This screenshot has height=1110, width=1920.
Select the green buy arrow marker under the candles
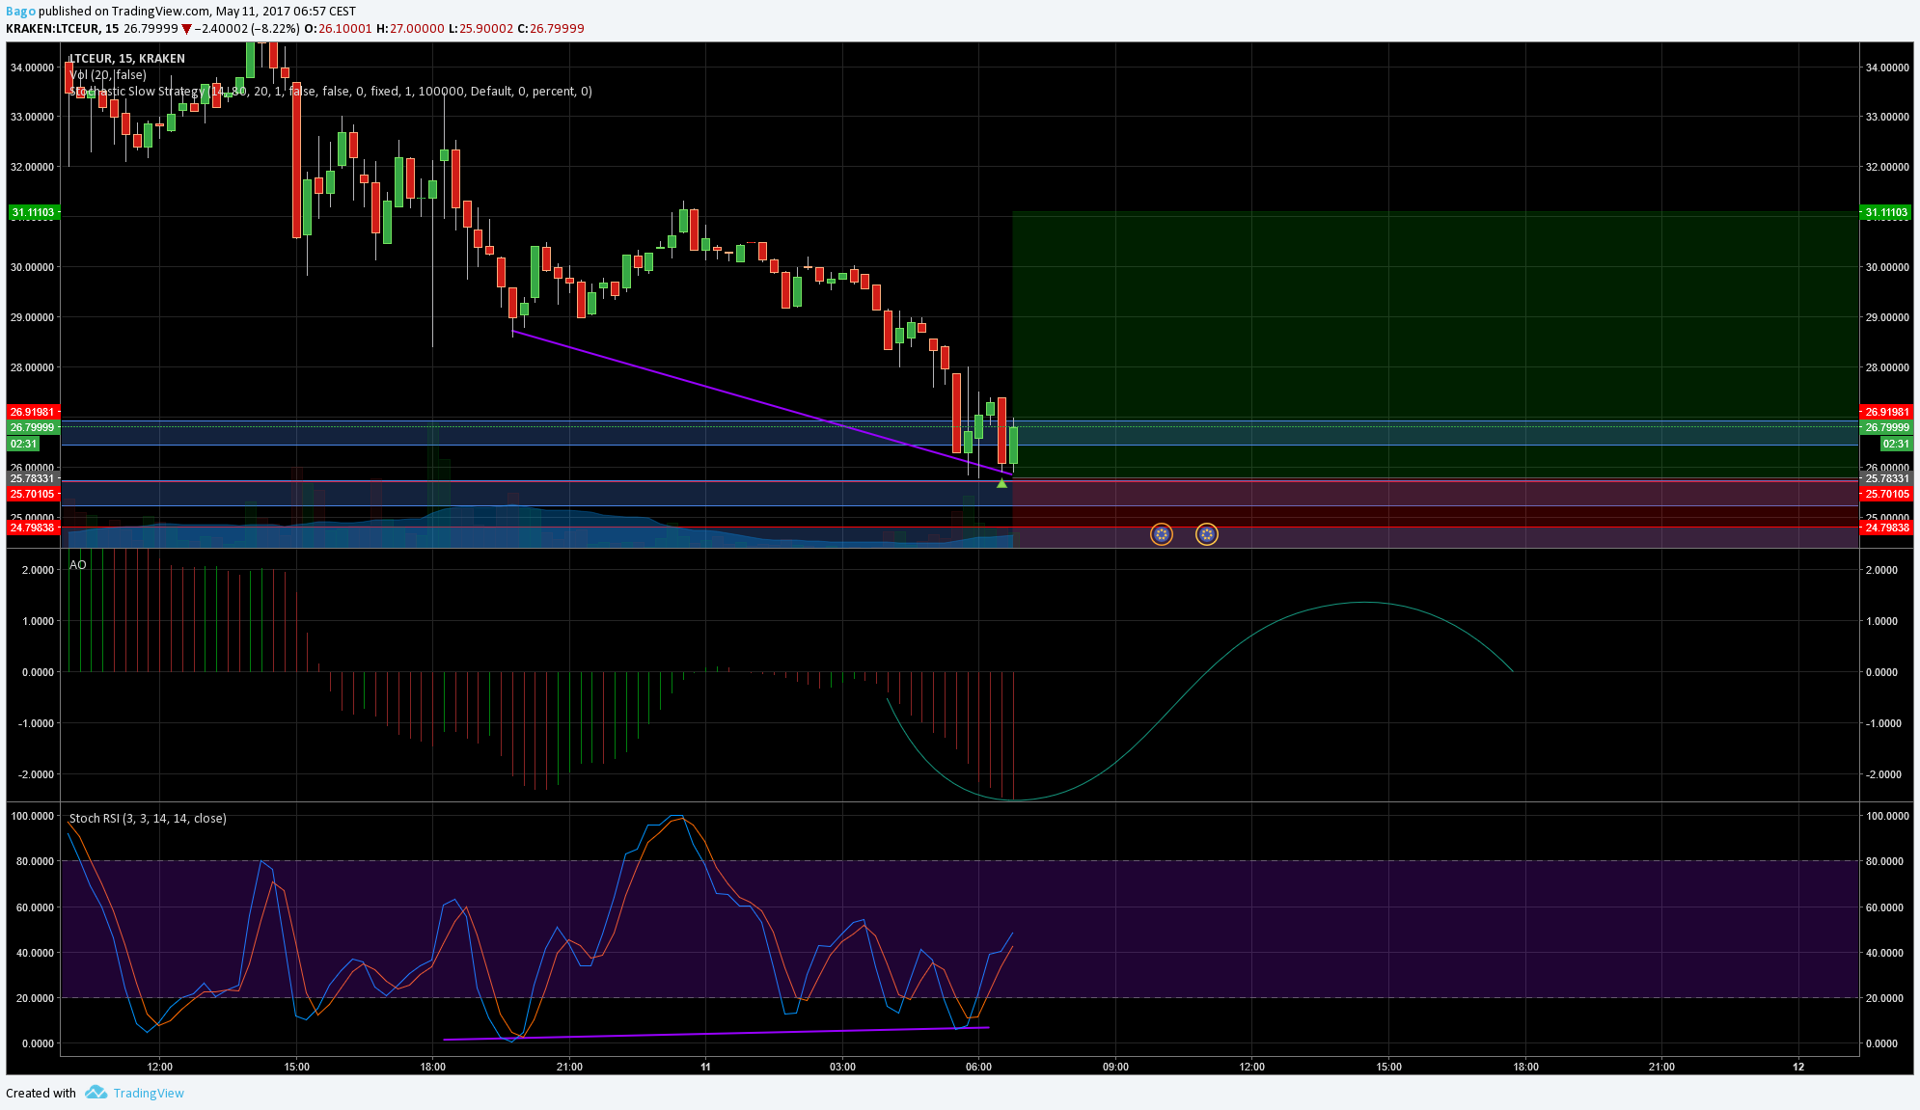click(x=1001, y=482)
